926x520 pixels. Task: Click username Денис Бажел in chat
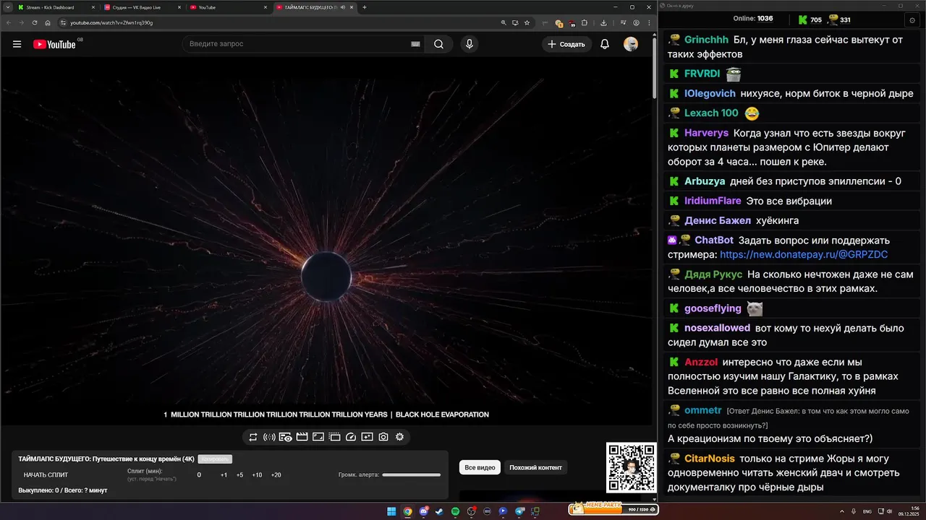click(718, 220)
